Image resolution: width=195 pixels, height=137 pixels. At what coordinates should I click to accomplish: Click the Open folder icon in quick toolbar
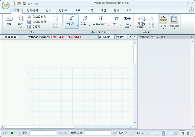pyautogui.click(x=19, y=4)
